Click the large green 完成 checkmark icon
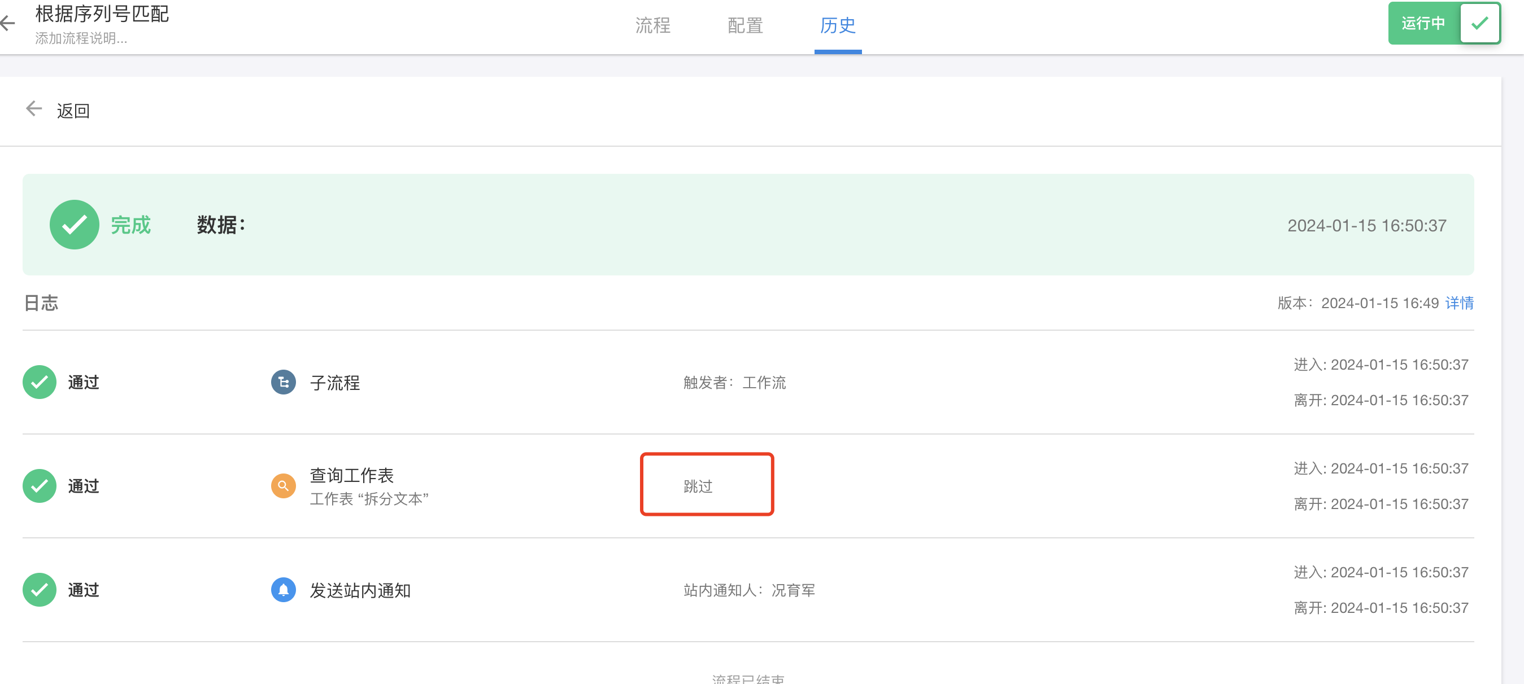 (x=74, y=225)
